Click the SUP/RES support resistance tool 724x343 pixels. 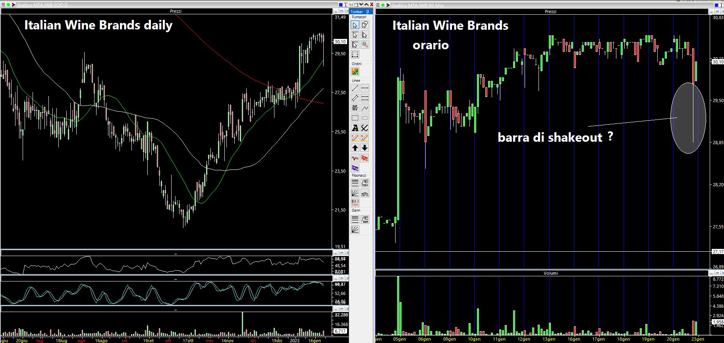[x=355, y=108]
